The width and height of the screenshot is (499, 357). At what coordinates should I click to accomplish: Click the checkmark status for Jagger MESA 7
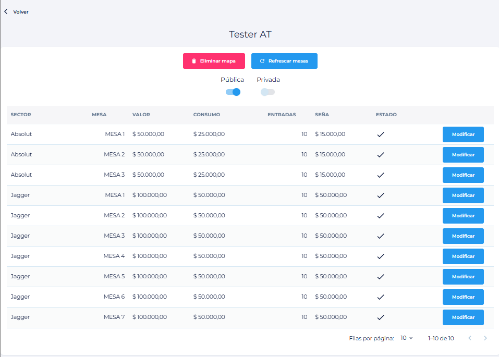click(381, 317)
